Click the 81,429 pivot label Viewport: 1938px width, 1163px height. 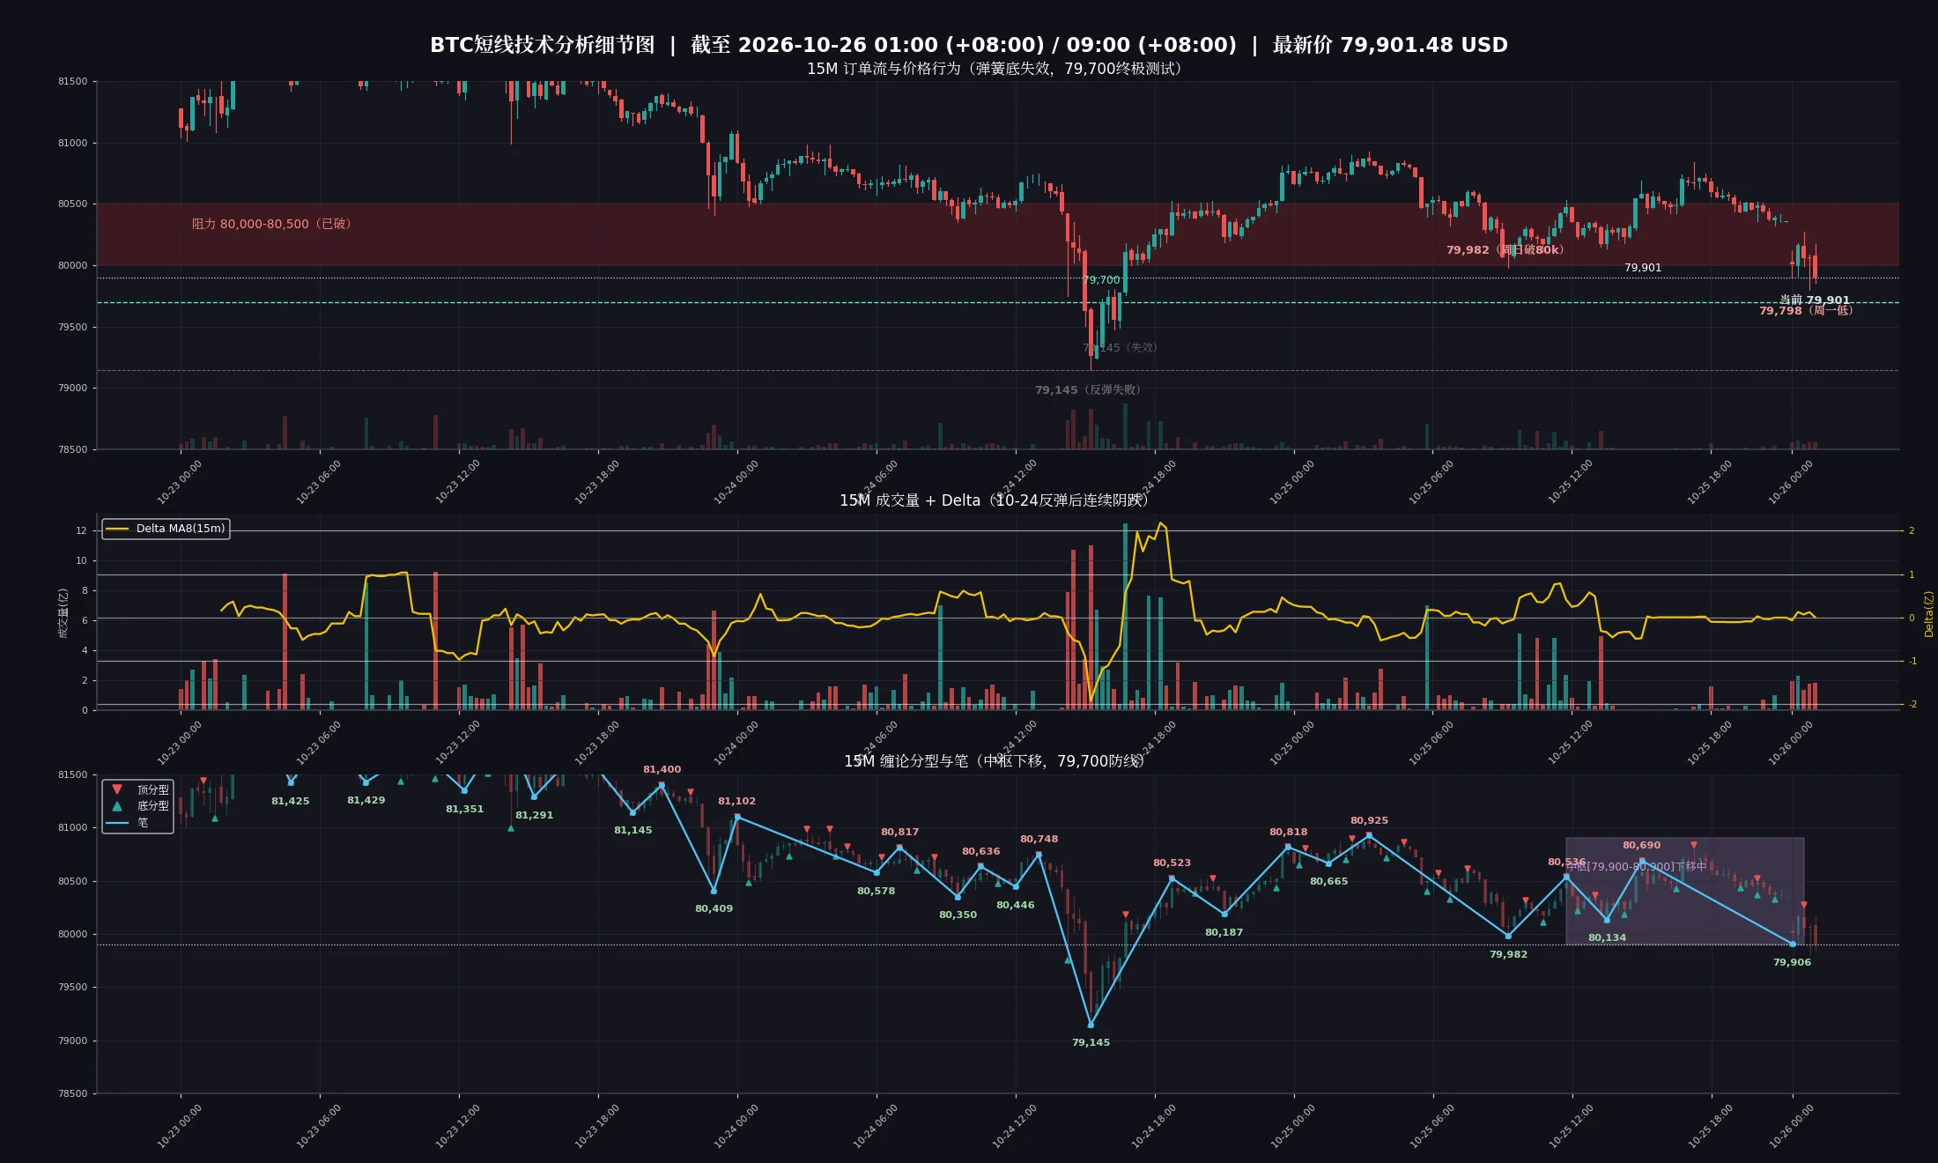click(366, 800)
